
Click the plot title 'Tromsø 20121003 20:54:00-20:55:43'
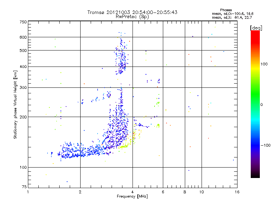[x=132, y=12]
